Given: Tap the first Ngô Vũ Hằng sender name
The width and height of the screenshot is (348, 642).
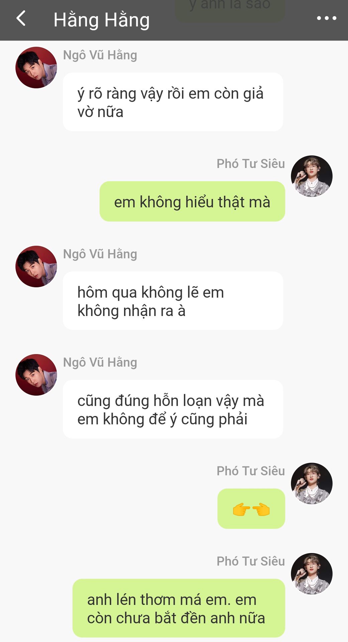Looking at the screenshot, I should tap(100, 55).
